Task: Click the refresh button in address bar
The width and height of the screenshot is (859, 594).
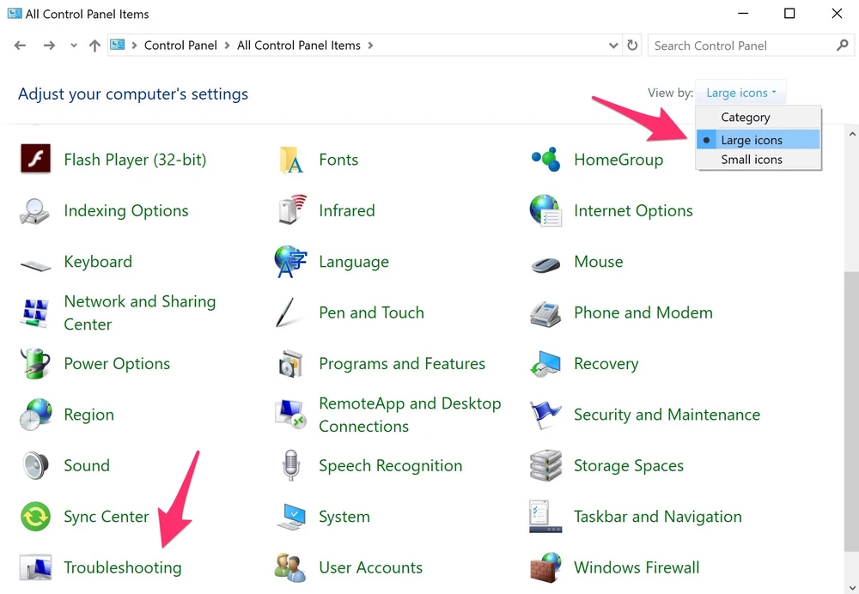Action: [x=633, y=45]
